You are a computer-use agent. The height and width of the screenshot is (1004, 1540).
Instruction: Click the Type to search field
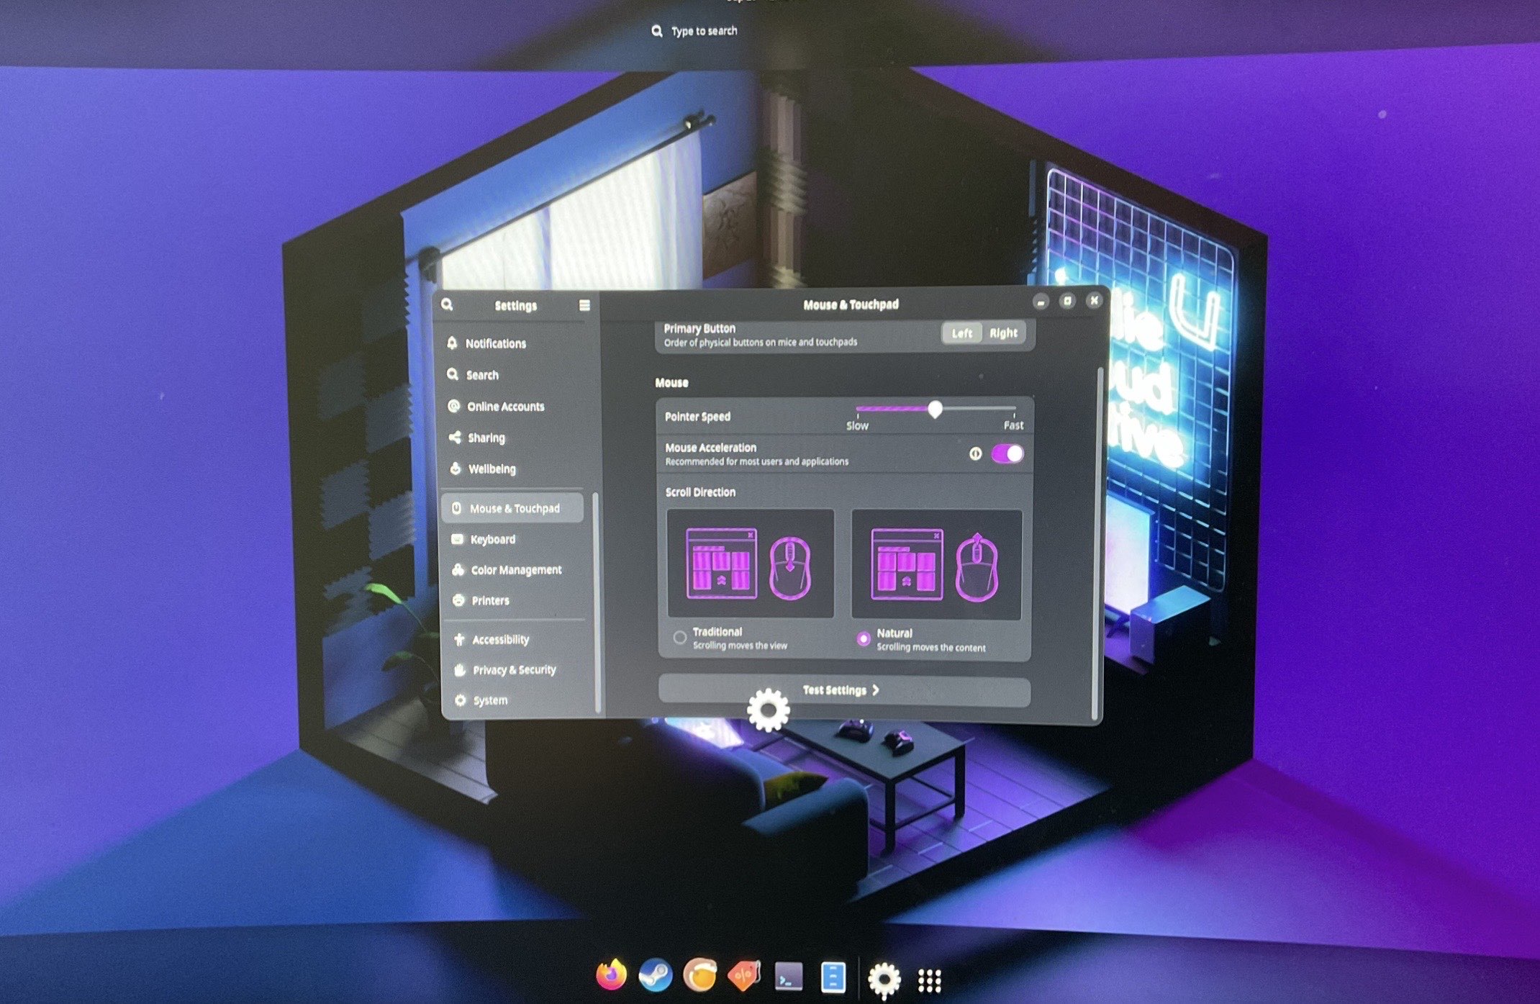(704, 31)
